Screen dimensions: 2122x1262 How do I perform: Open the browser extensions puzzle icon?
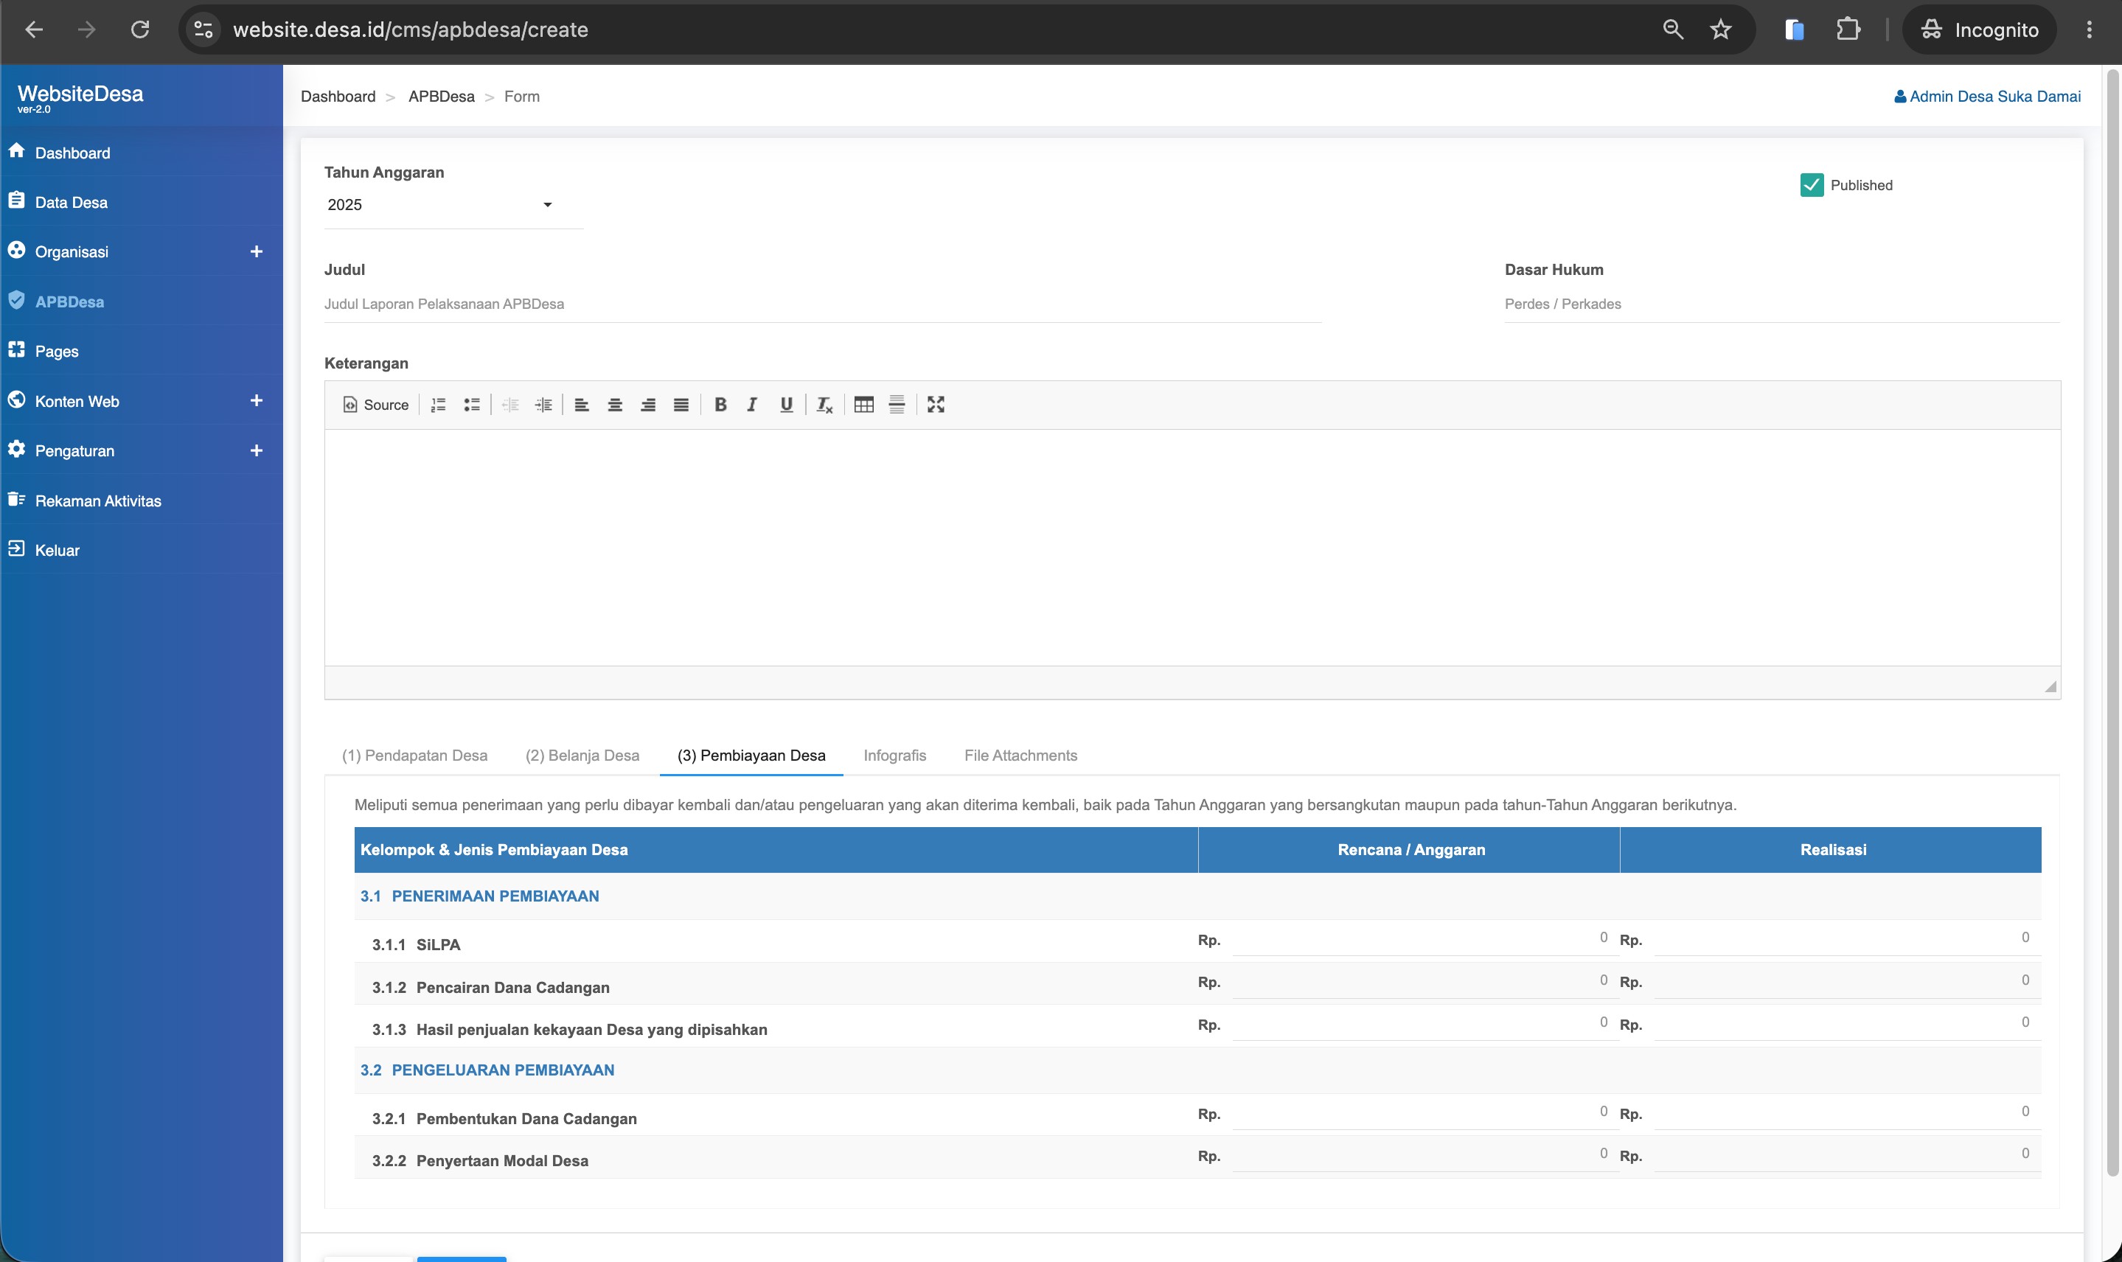pyautogui.click(x=1847, y=29)
